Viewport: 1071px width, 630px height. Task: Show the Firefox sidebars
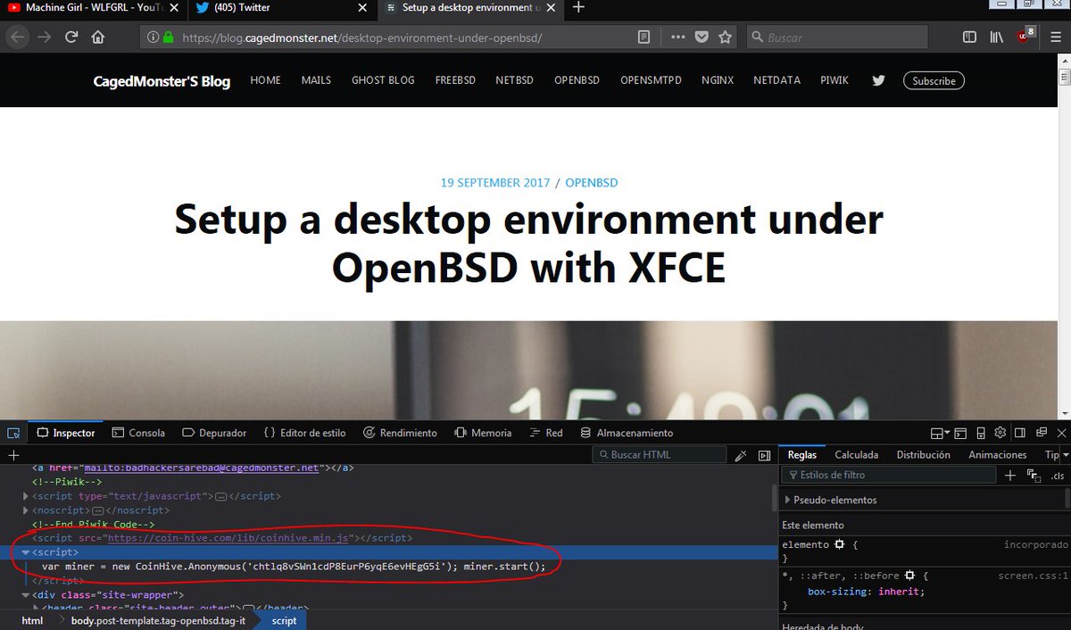click(970, 37)
